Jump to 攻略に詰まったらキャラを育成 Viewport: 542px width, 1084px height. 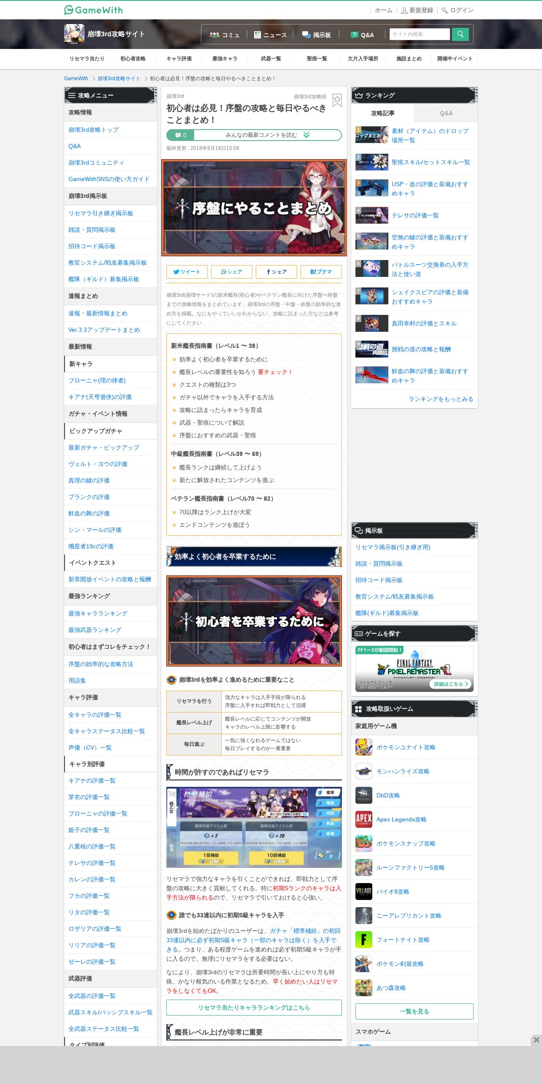(x=220, y=410)
